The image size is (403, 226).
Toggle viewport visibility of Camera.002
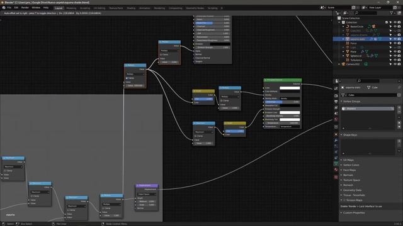(395, 64)
